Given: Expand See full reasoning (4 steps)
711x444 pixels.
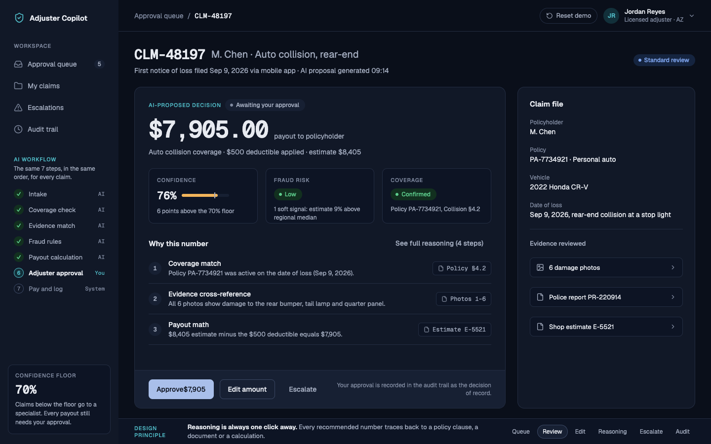Looking at the screenshot, I should (x=439, y=243).
